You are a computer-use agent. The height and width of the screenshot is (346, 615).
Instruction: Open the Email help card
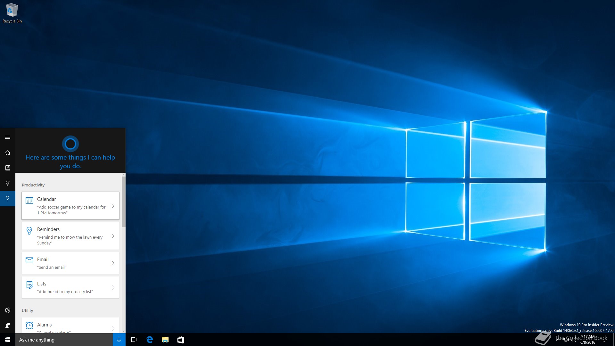(x=70, y=263)
